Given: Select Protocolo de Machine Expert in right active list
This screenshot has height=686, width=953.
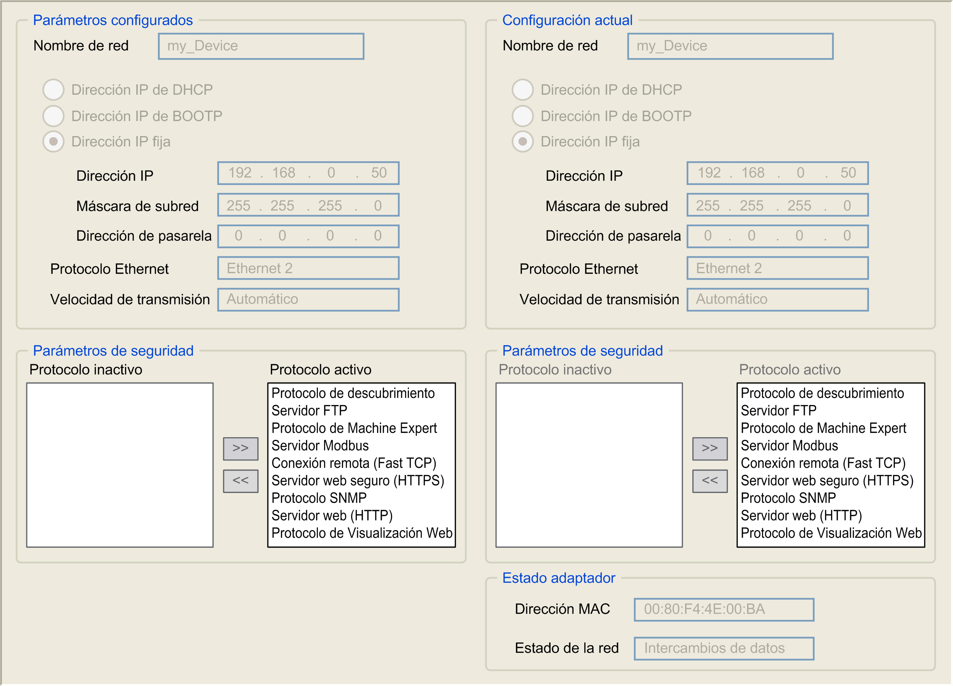Looking at the screenshot, I should [x=823, y=428].
